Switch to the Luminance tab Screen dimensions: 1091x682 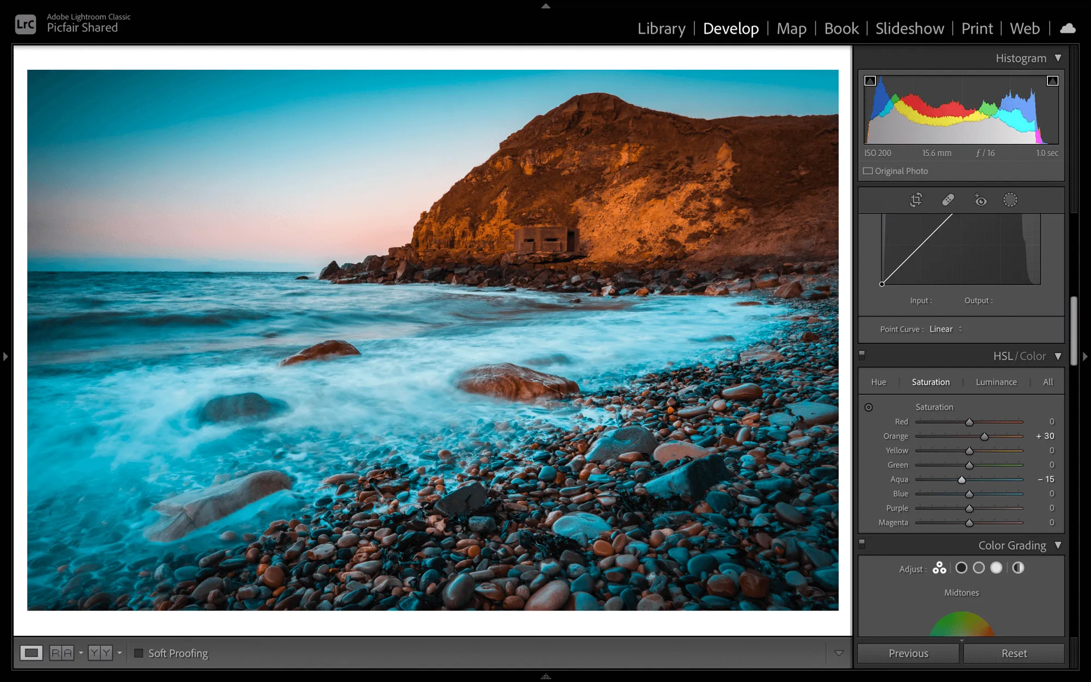996,382
